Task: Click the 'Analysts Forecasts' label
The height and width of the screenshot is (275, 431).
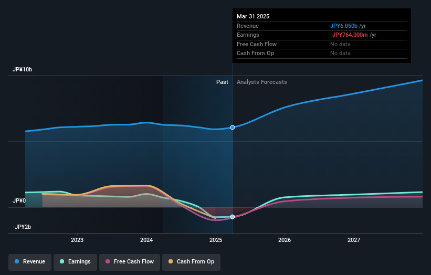Action: pyautogui.click(x=261, y=82)
